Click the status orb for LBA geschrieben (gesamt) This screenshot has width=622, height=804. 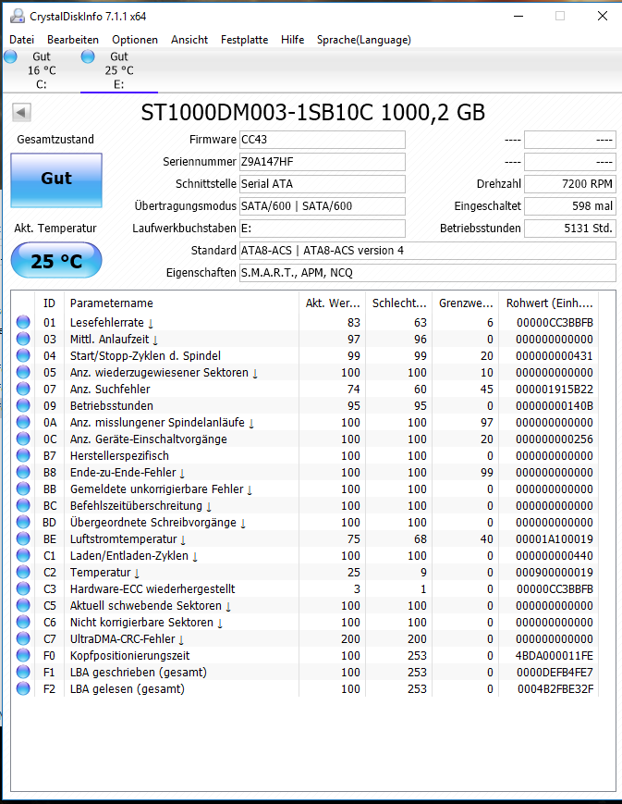tap(23, 673)
